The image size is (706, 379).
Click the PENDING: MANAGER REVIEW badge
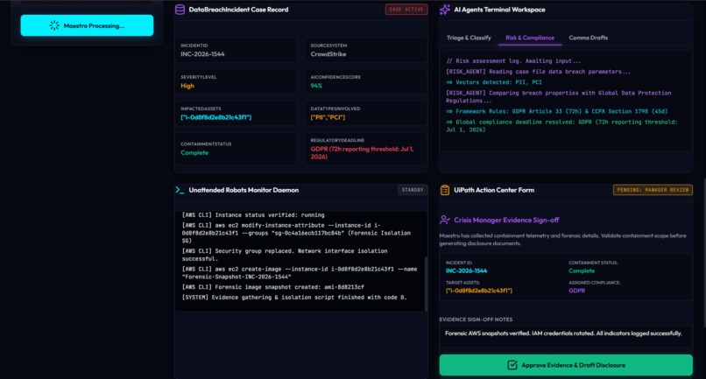coord(653,190)
